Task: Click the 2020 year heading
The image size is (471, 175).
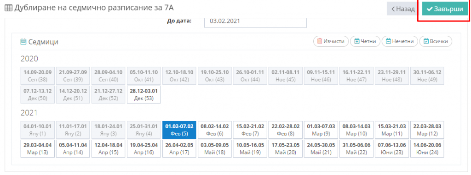Action: point(29,59)
